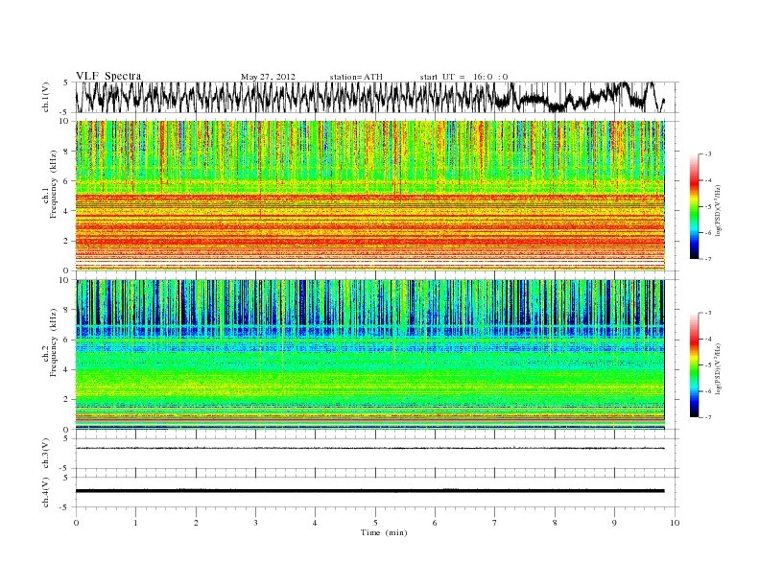This screenshot has width=760, height=587.
Task: Click the time axis tick label "7"
Action: pyautogui.click(x=495, y=523)
